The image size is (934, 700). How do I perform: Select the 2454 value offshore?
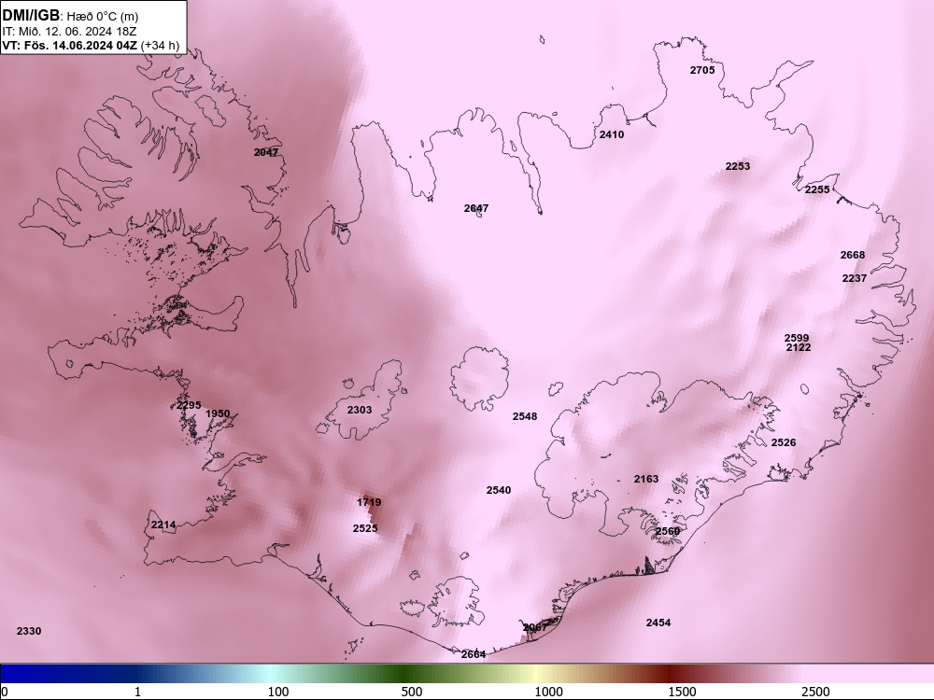[x=658, y=623]
